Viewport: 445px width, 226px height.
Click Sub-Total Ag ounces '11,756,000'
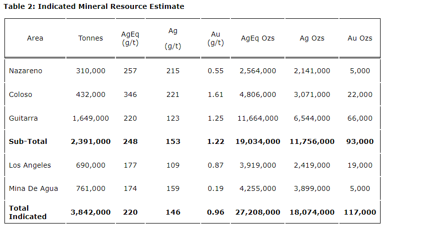pyautogui.click(x=312, y=141)
